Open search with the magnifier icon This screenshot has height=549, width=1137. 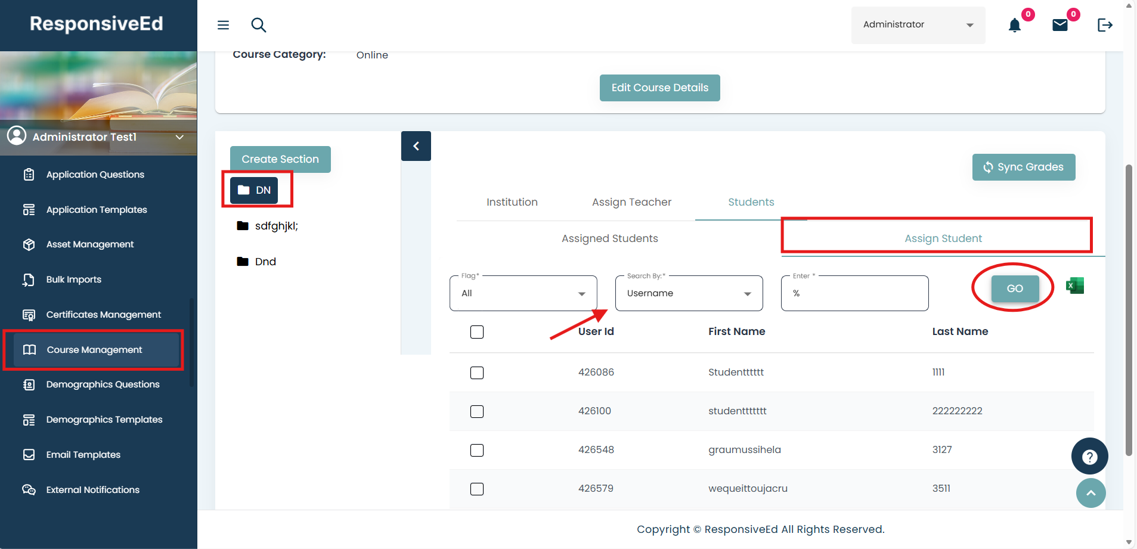[258, 25]
